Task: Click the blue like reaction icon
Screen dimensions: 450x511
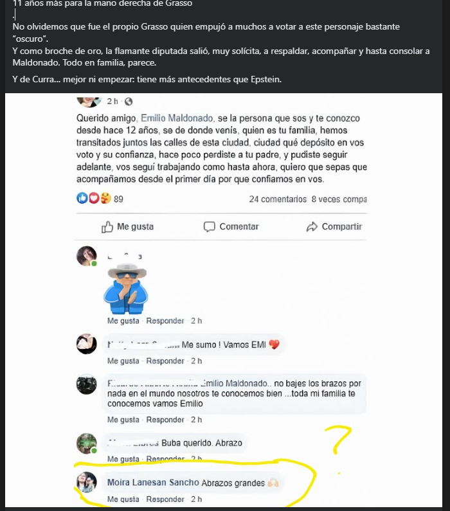Action: coord(82,198)
